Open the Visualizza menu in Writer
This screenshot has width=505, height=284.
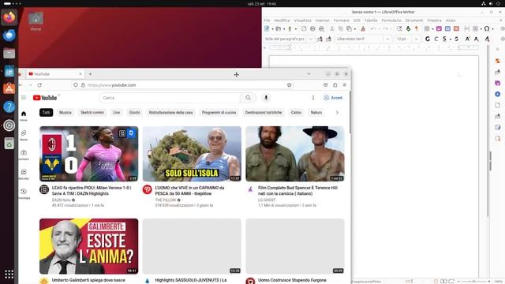[302, 21]
